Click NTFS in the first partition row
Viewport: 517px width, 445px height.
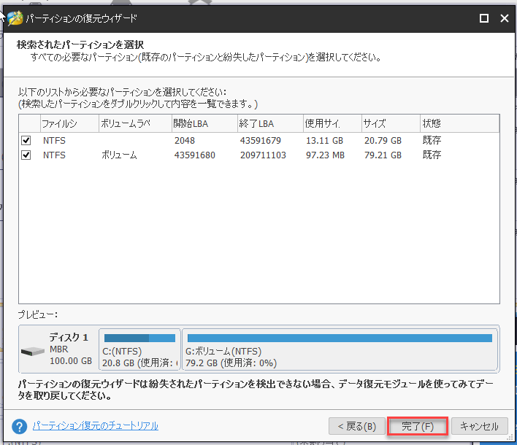tap(55, 141)
